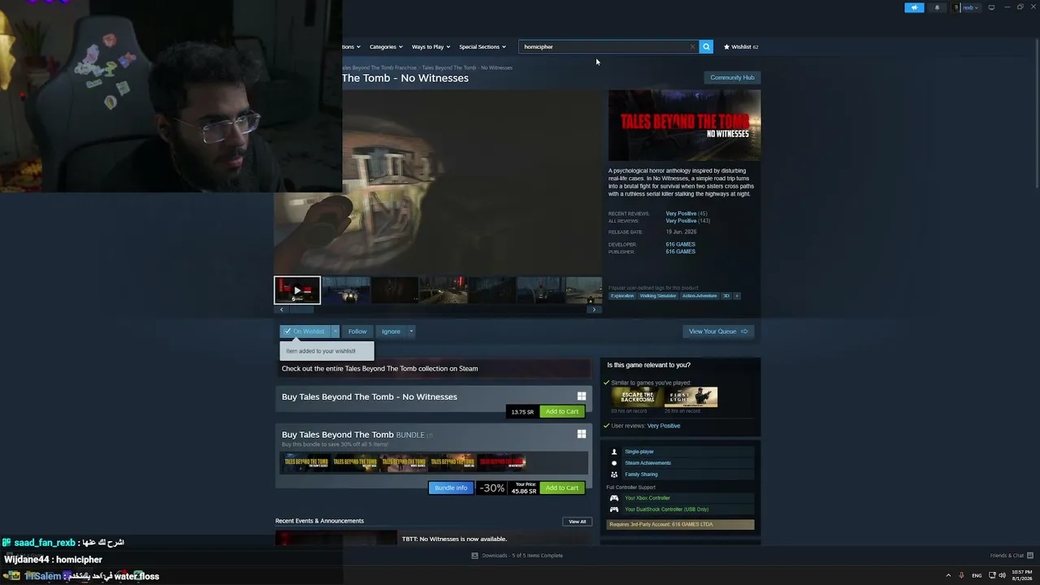The image size is (1040, 585).
Task: Click the Ignore button
Action: [x=391, y=331]
